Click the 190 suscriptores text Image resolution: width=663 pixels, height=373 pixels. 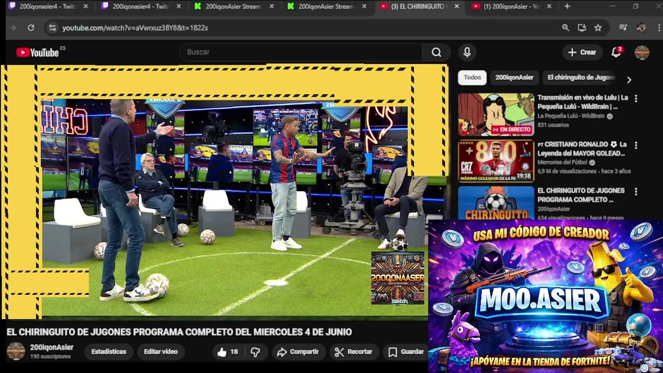point(50,357)
